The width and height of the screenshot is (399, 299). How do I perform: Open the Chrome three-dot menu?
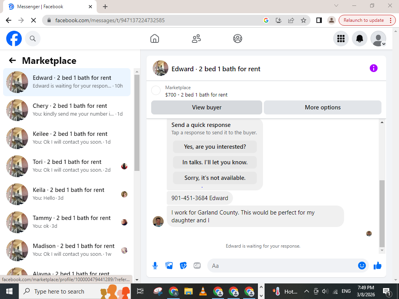click(x=390, y=20)
